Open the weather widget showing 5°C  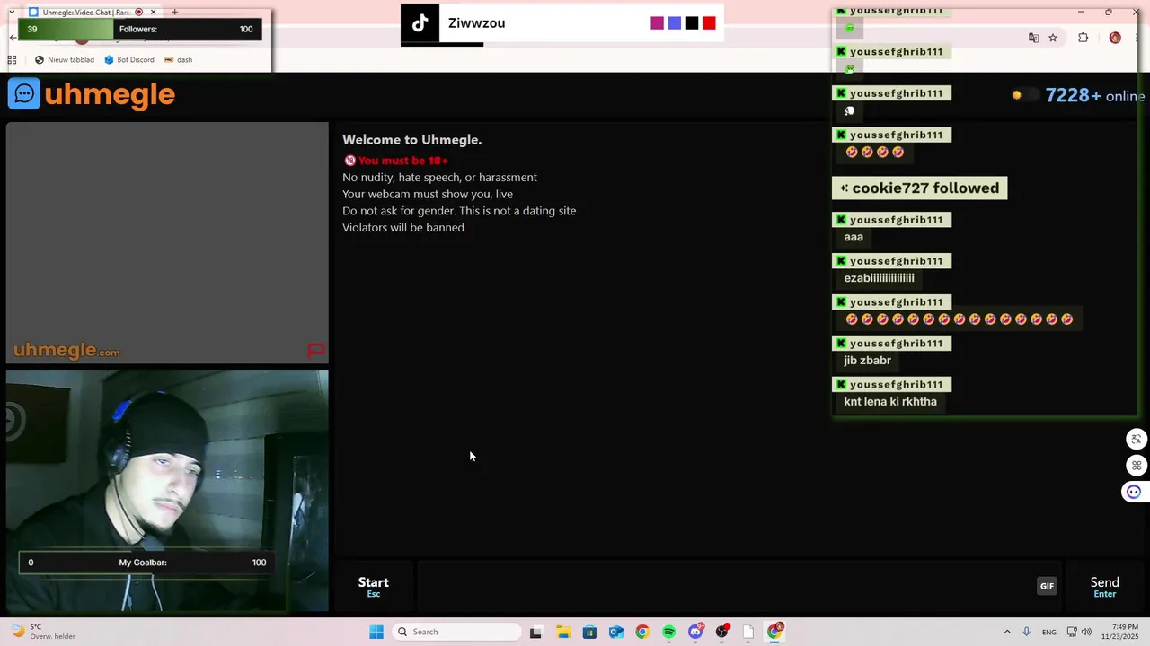(x=43, y=632)
